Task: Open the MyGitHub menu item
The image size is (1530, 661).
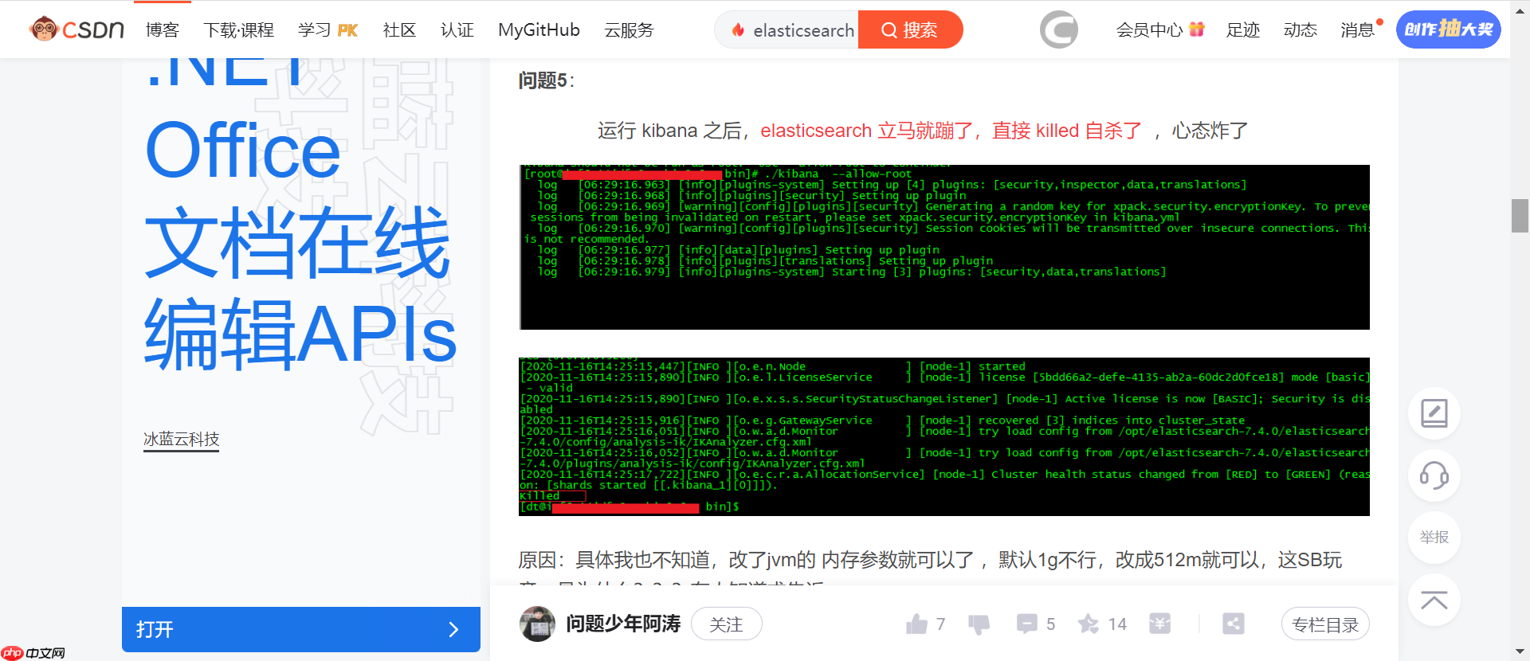Action: [539, 30]
